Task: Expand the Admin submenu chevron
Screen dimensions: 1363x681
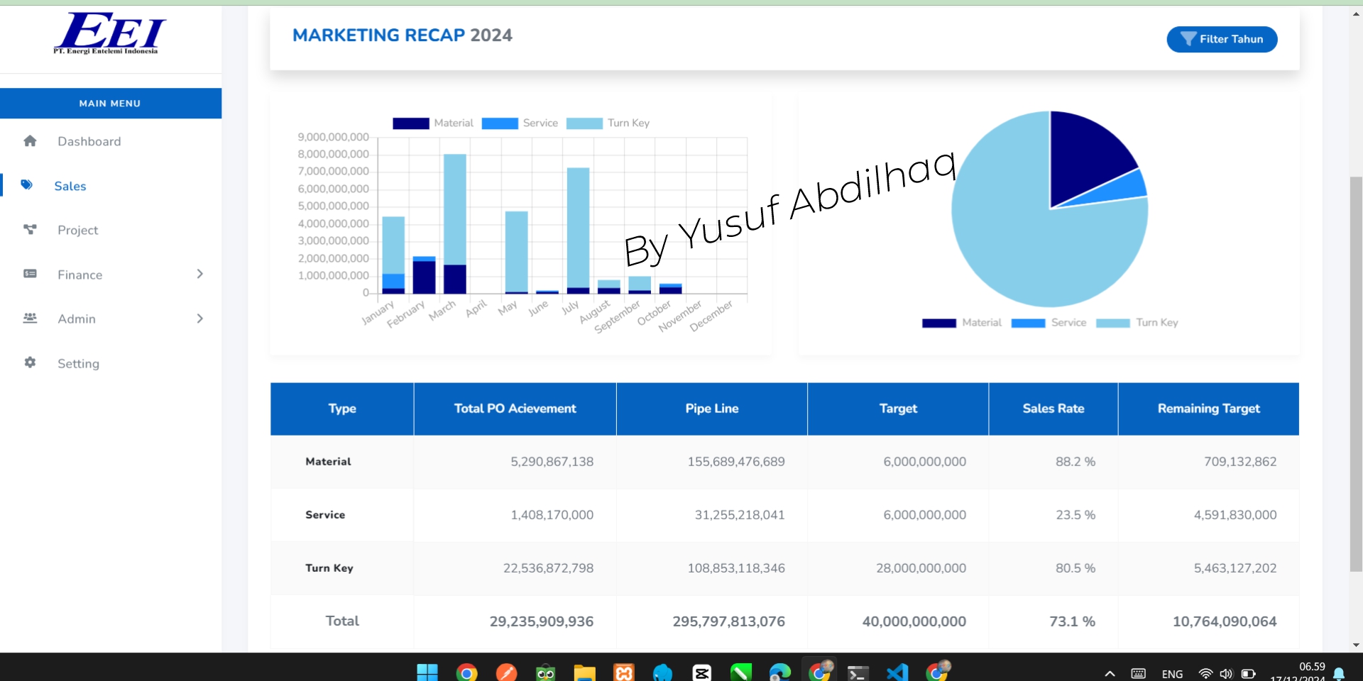Action: (199, 319)
